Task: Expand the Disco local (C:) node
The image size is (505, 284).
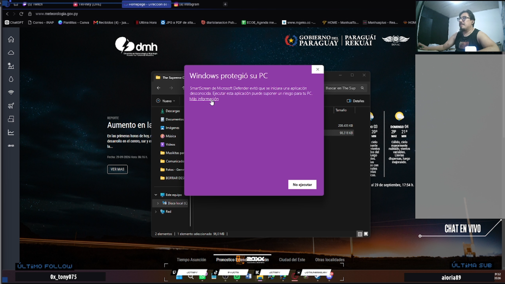Action: click(x=158, y=203)
